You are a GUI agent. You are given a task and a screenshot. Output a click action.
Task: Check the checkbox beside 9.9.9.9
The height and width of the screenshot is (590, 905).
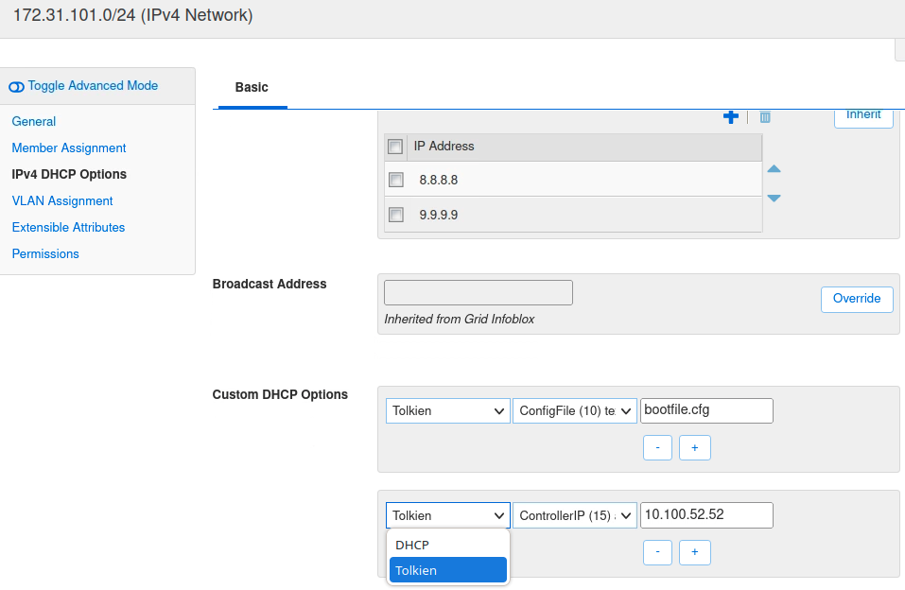[395, 215]
